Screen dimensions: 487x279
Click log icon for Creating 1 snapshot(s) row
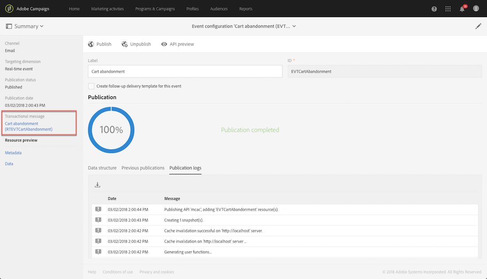point(98,220)
